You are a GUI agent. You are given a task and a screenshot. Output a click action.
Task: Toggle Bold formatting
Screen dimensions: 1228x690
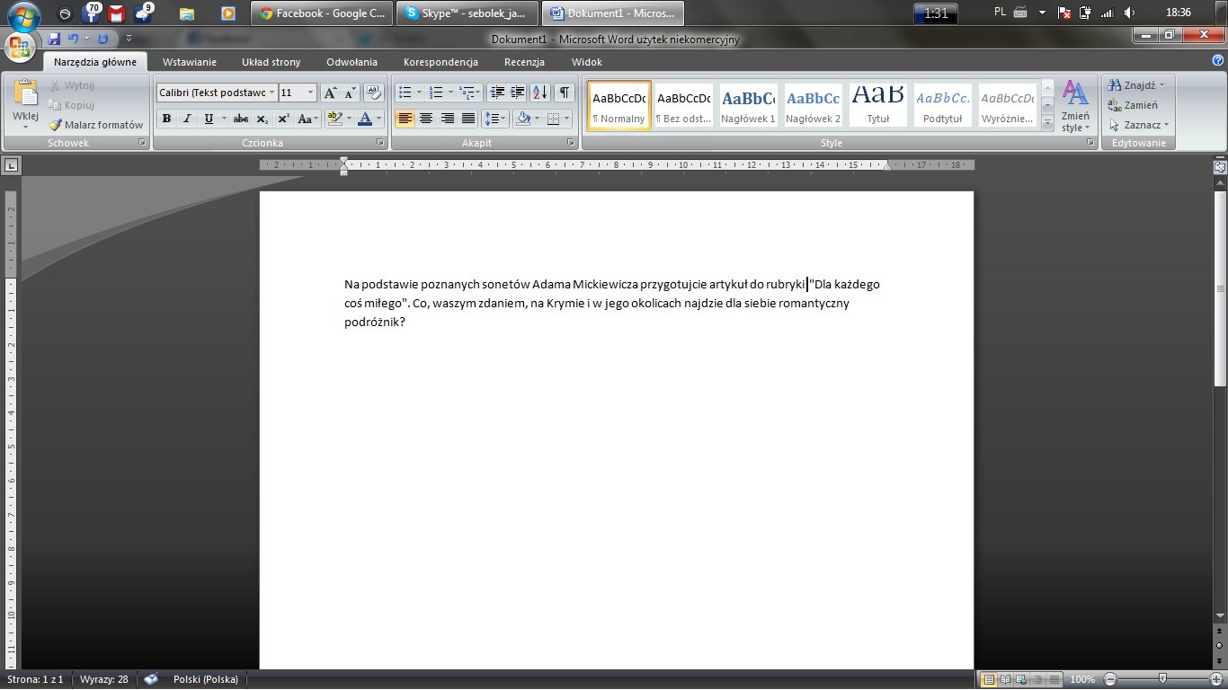tap(166, 119)
